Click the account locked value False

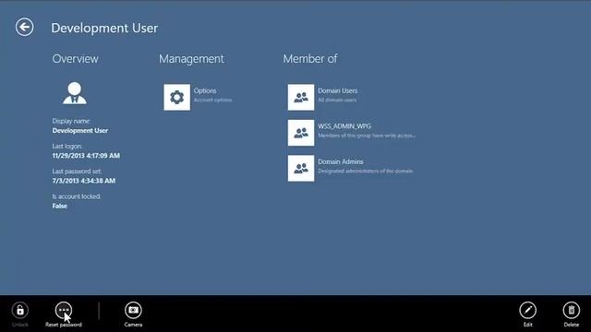click(x=59, y=206)
